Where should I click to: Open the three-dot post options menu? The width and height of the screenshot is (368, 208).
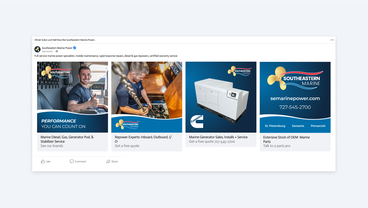pyautogui.click(x=332, y=40)
